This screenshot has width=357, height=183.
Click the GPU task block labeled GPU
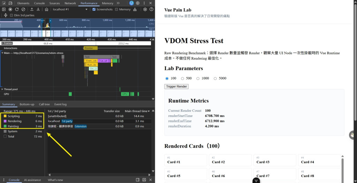[125, 94]
